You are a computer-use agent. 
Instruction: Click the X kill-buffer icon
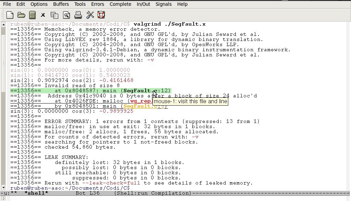click(43, 15)
